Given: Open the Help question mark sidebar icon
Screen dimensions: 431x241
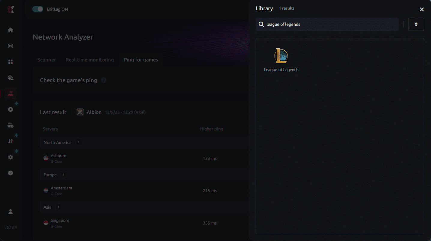Looking at the screenshot, I should click(x=11, y=173).
